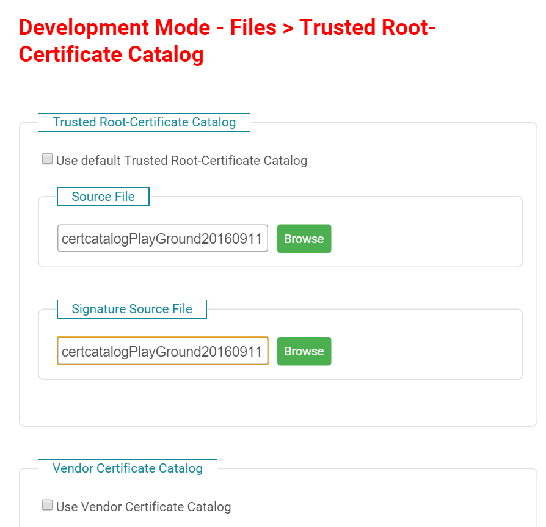Viewport: 546px width, 527px height.
Task: Select the Source File legend label
Action: 103,197
